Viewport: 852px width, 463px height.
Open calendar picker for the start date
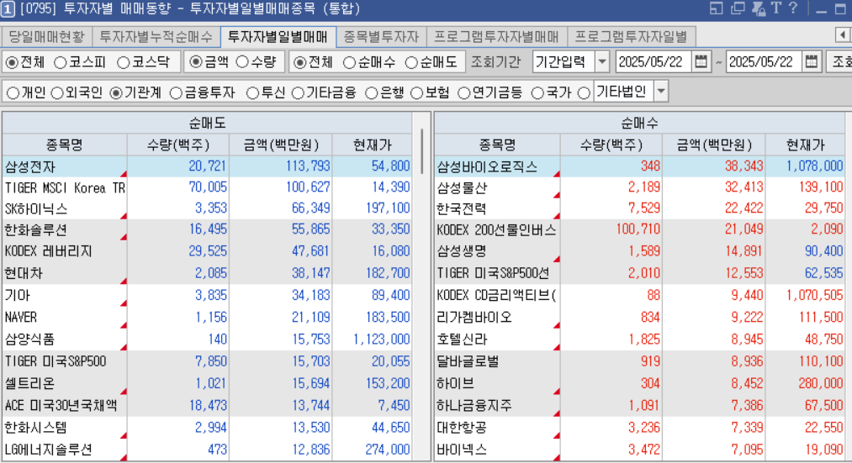pyautogui.click(x=701, y=61)
